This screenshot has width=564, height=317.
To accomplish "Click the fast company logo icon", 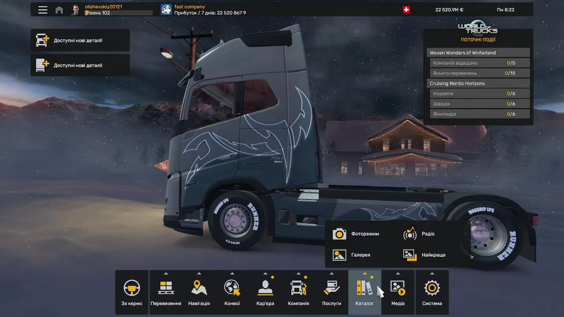I will 166,10.
